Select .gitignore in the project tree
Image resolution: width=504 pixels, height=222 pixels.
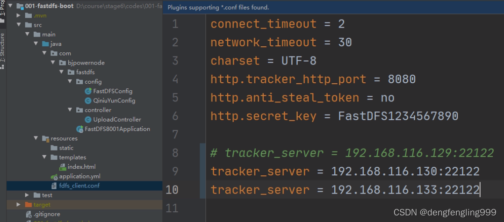47,214
